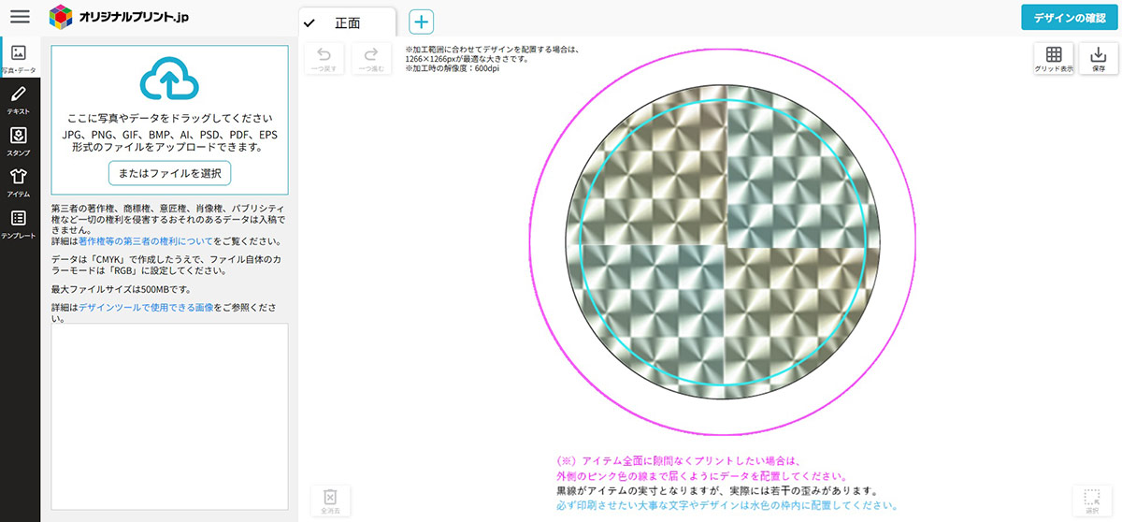Open the アイテム t-shirt panel
The image size is (1122, 522).
[20, 181]
